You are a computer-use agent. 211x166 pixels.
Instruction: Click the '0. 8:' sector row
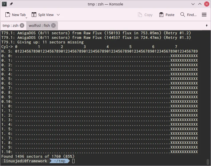99,92
